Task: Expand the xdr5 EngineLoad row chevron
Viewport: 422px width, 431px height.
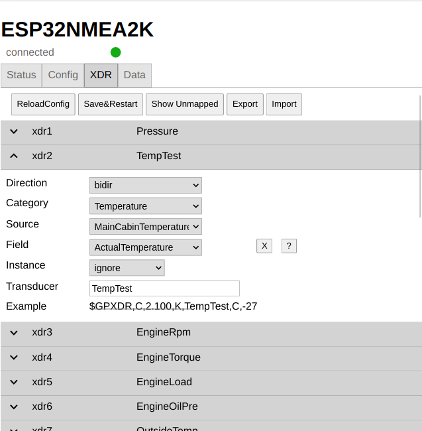Action: [x=14, y=382]
